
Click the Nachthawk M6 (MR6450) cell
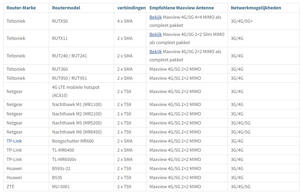(x=77, y=132)
